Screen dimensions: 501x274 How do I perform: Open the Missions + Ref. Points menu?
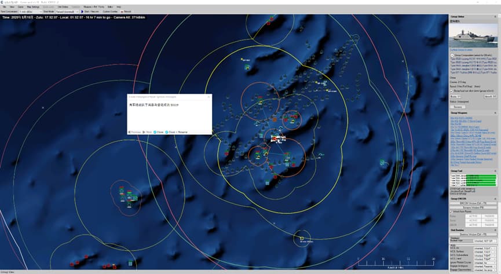pos(94,7)
